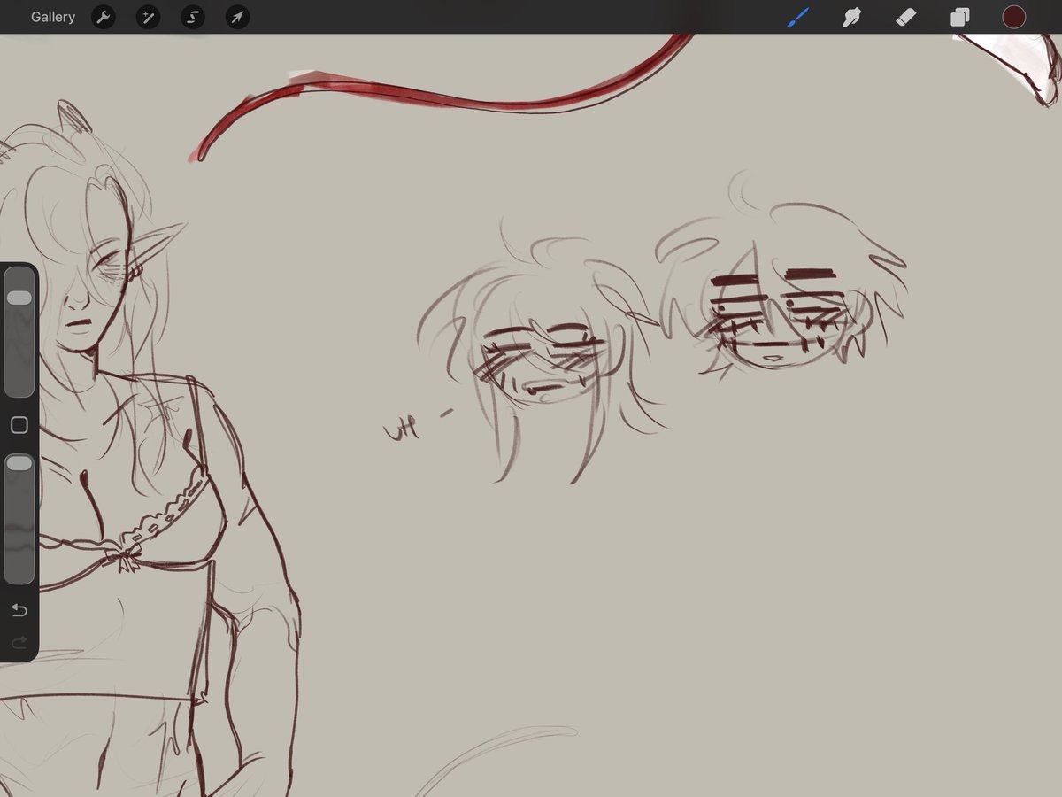
Task: Open the Adjustments magic wand menu
Action: click(x=148, y=17)
